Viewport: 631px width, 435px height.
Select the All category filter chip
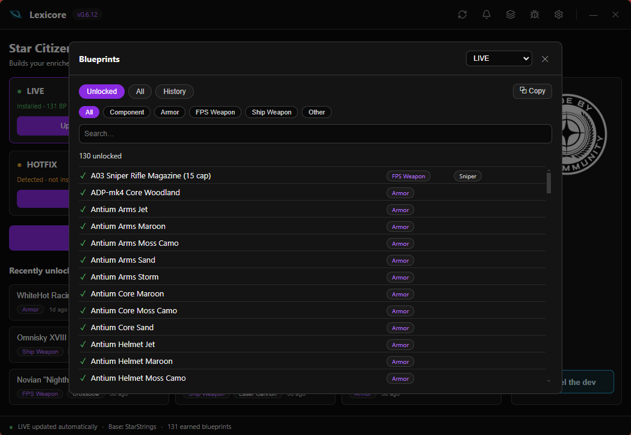click(x=89, y=112)
